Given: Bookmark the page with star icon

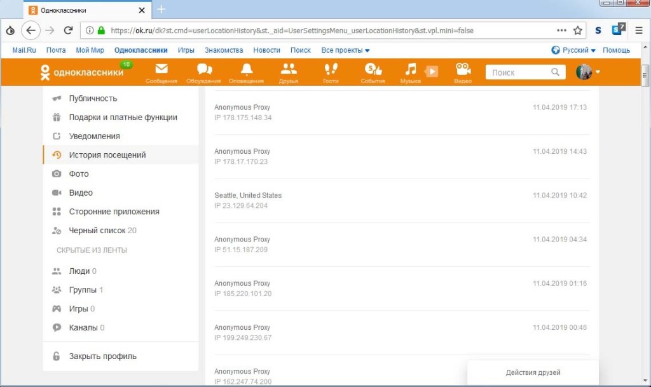Looking at the screenshot, I should (x=578, y=31).
